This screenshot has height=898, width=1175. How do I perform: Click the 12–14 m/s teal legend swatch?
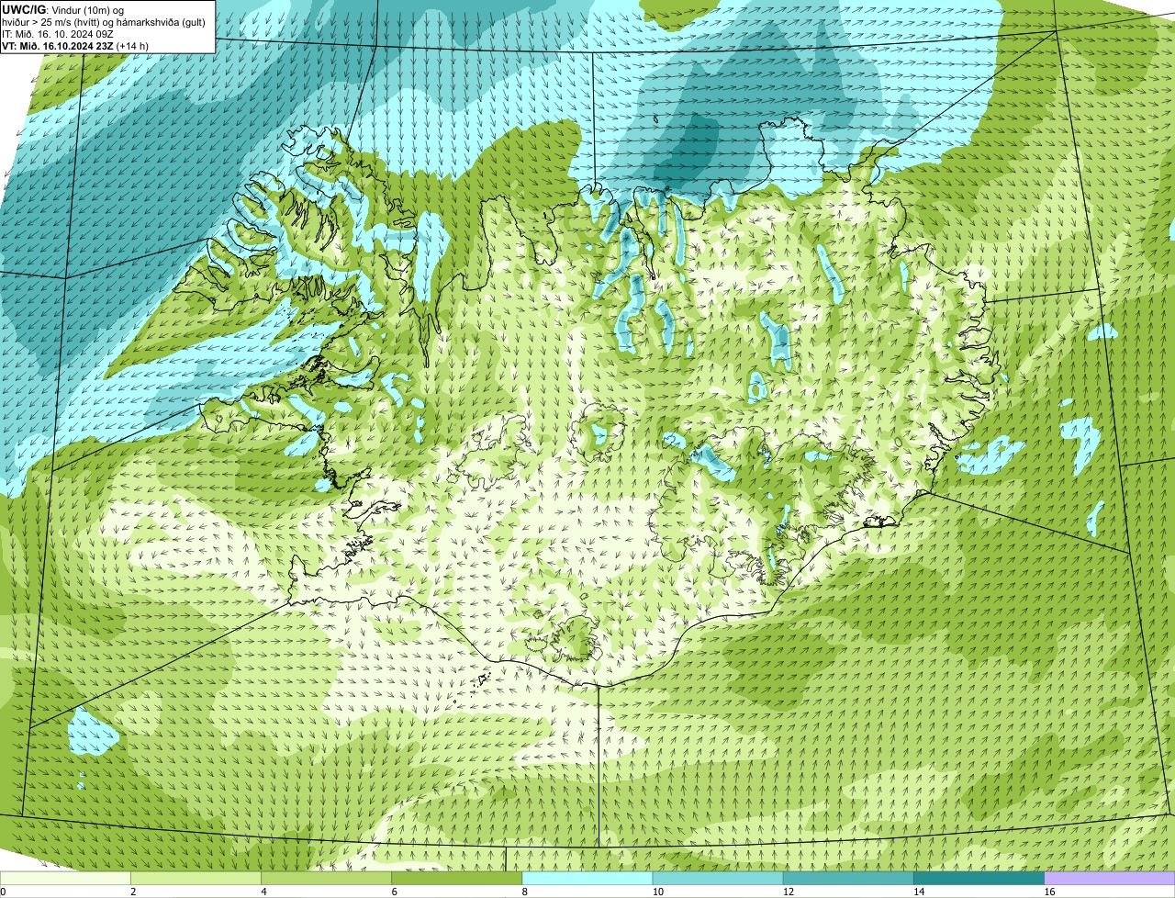click(x=848, y=878)
